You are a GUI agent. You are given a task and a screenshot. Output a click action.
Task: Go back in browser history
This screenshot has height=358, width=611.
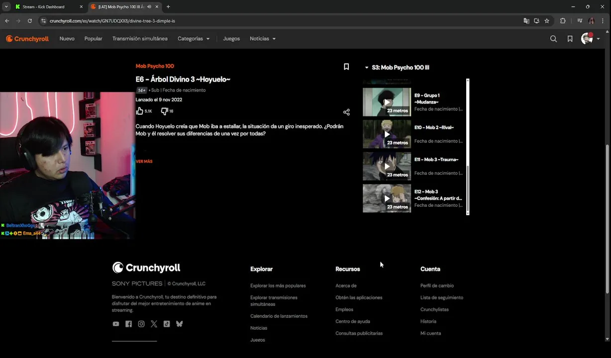coord(7,21)
